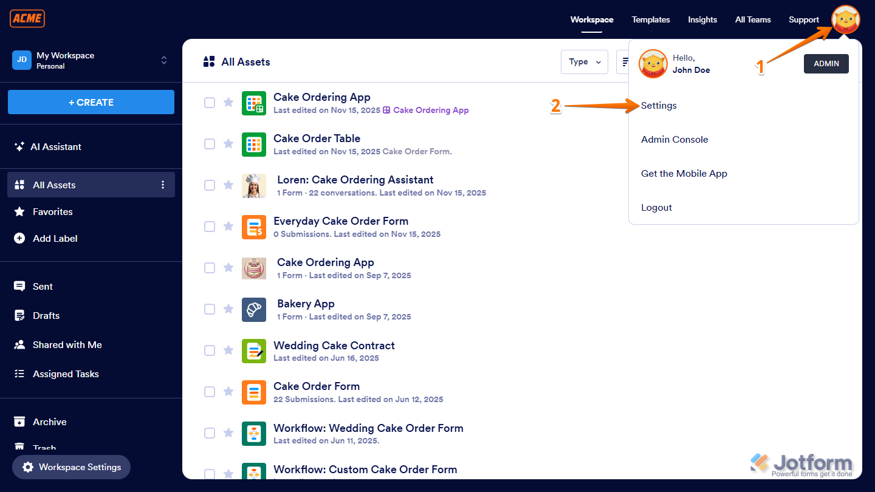Open the Wedding Cake Contract title
The width and height of the screenshot is (875, 492).
(334, 345)
